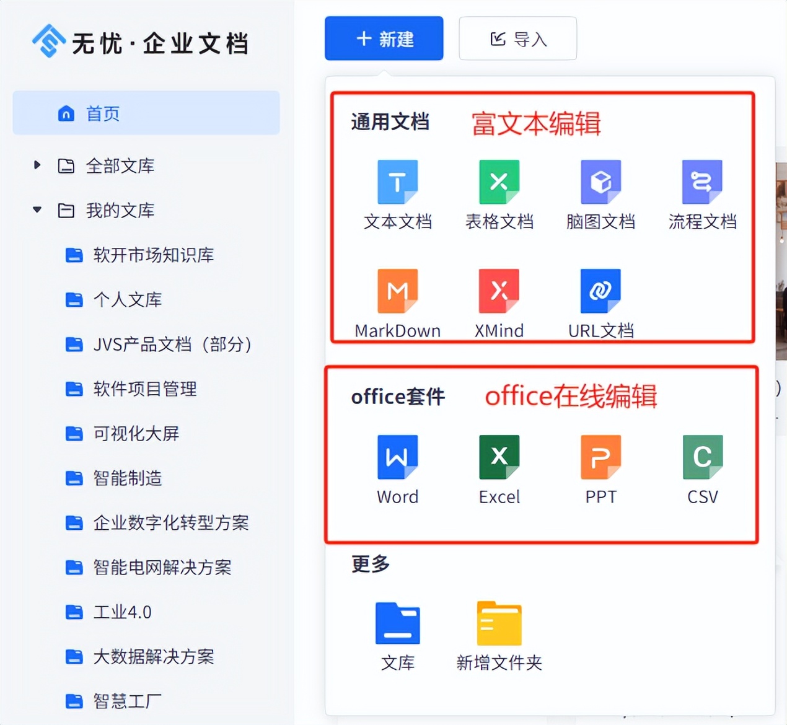Click the 工业4.0 folder icon
The image size is (787, 725).
tap(74, 612)
